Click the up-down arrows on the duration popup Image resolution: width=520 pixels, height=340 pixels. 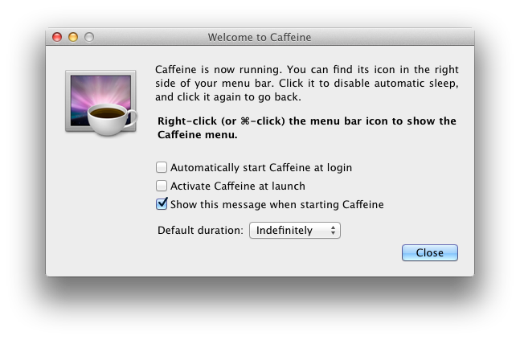tap(333, 230)
